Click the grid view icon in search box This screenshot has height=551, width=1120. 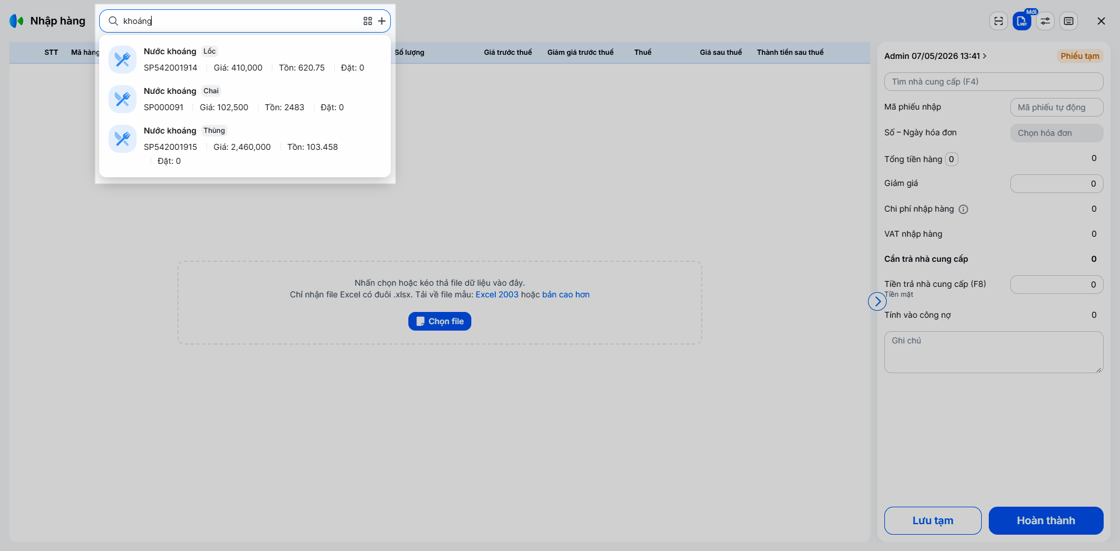click(367, 21)
